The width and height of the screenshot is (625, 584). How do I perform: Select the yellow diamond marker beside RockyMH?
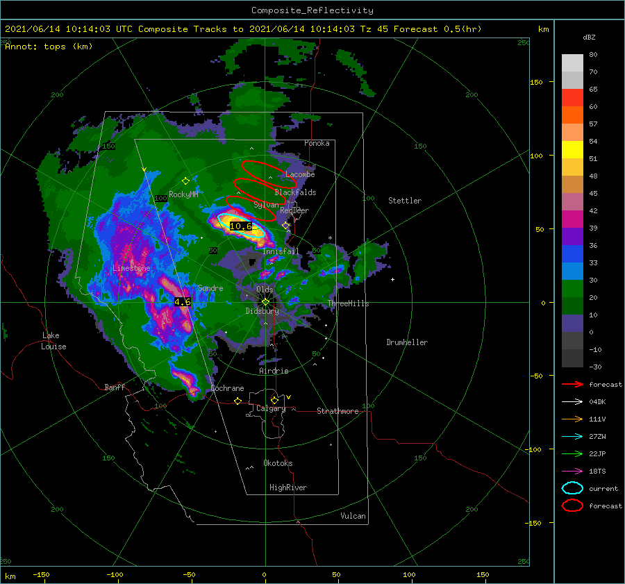point(185,181)
